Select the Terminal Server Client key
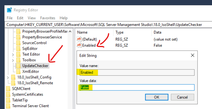The width and height of the screenshot is (212, 109). tap(30, 106)
